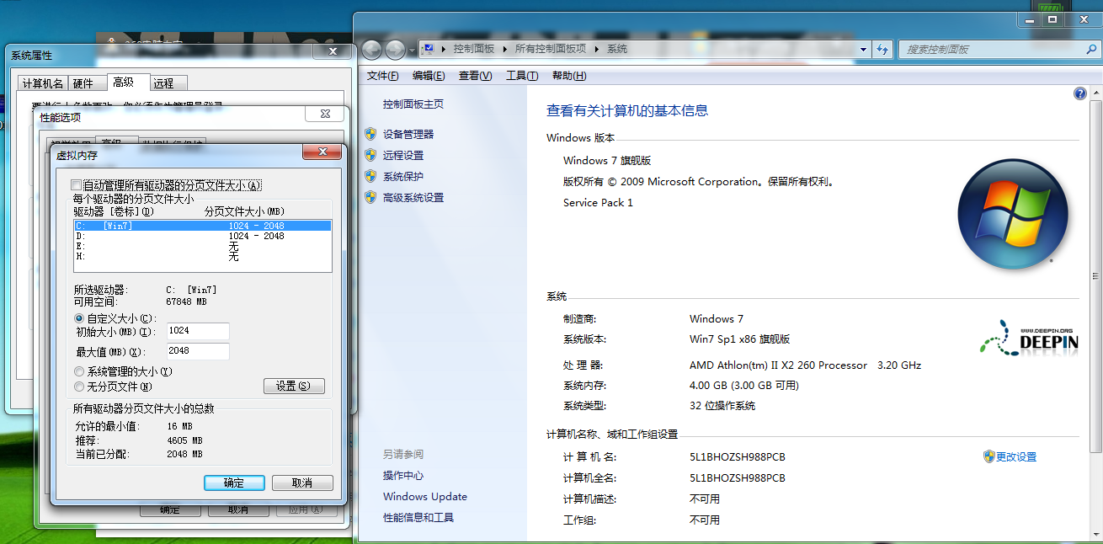Click the Windows flag logo graphic

[1014, 214]
